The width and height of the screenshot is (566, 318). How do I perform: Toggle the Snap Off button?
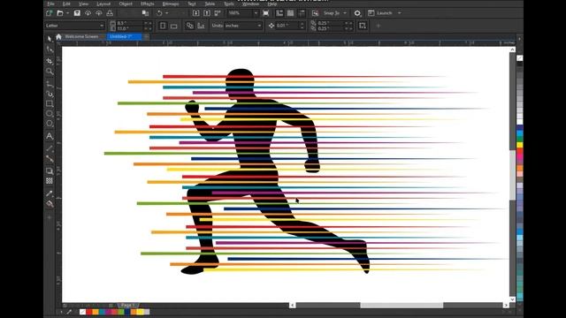coord(315,13)
